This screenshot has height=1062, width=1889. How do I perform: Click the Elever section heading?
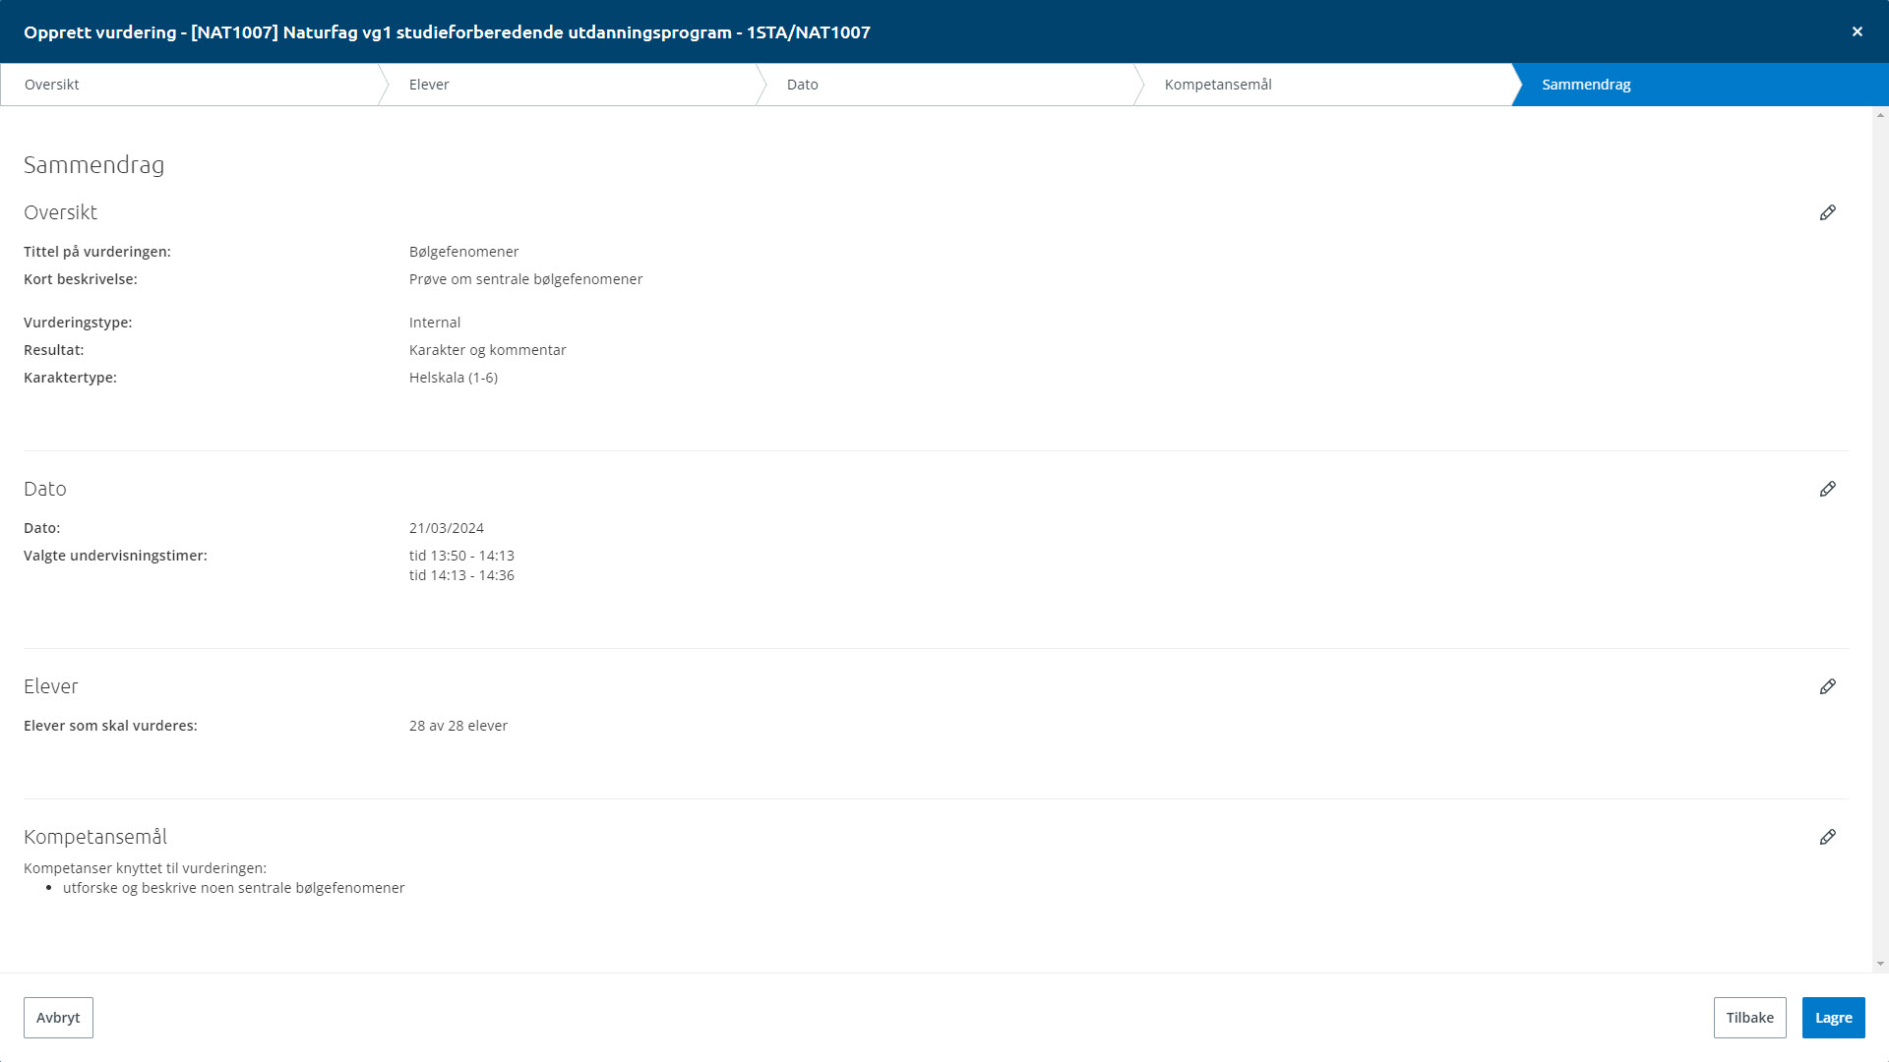(50, 686)
